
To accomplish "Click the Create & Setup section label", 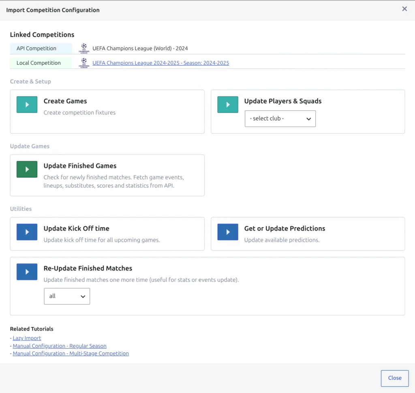I will point(30,81).
